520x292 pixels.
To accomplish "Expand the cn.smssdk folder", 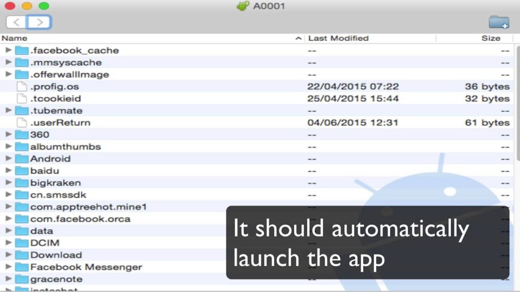I will 8,194.
